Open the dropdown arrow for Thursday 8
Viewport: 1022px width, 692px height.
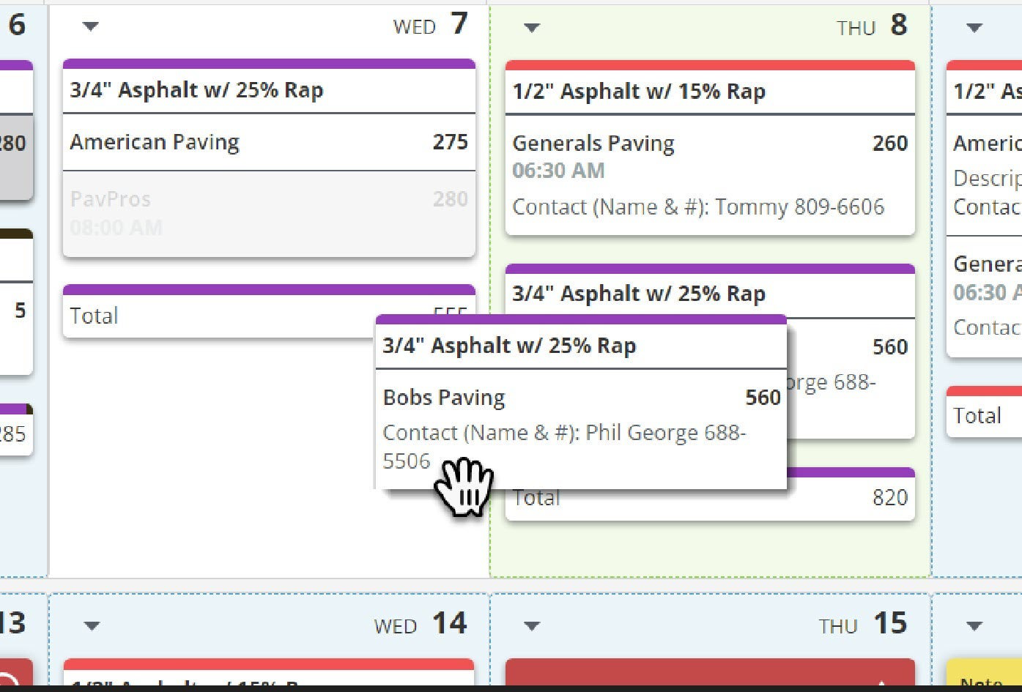(x=532, y=28)
